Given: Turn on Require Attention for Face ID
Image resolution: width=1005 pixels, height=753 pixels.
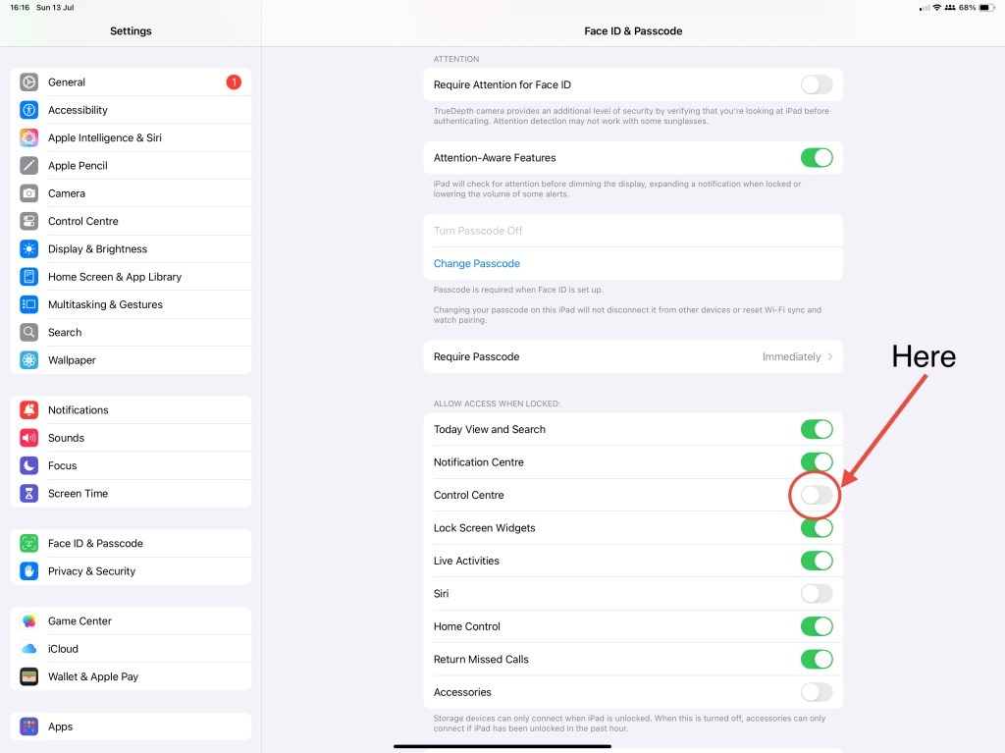Looking at the screenshot, I should [817, 85].
